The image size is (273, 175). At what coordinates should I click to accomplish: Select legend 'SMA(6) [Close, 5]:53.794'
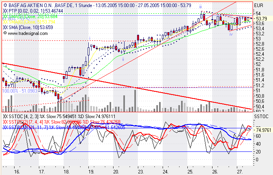tap(32, 22)
